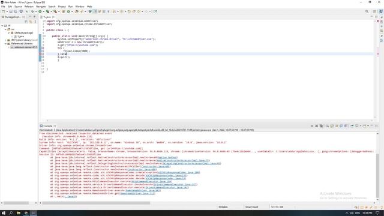Run the program with green Run icon
Image resolution: width=384 pixels, height=216 pixels.
(40, 11)
